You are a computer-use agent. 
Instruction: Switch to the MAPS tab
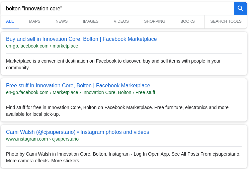(34, 21)
